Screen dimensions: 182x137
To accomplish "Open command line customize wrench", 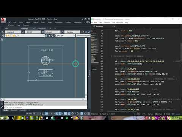I will tap(2, 107).
